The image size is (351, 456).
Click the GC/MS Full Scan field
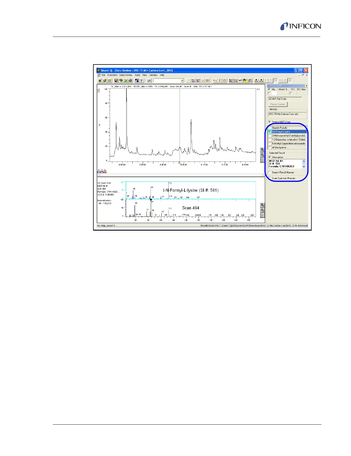click(285, 99)
